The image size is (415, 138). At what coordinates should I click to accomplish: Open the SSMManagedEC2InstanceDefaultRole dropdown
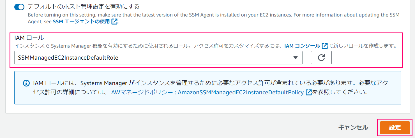[x=158, y=58]
